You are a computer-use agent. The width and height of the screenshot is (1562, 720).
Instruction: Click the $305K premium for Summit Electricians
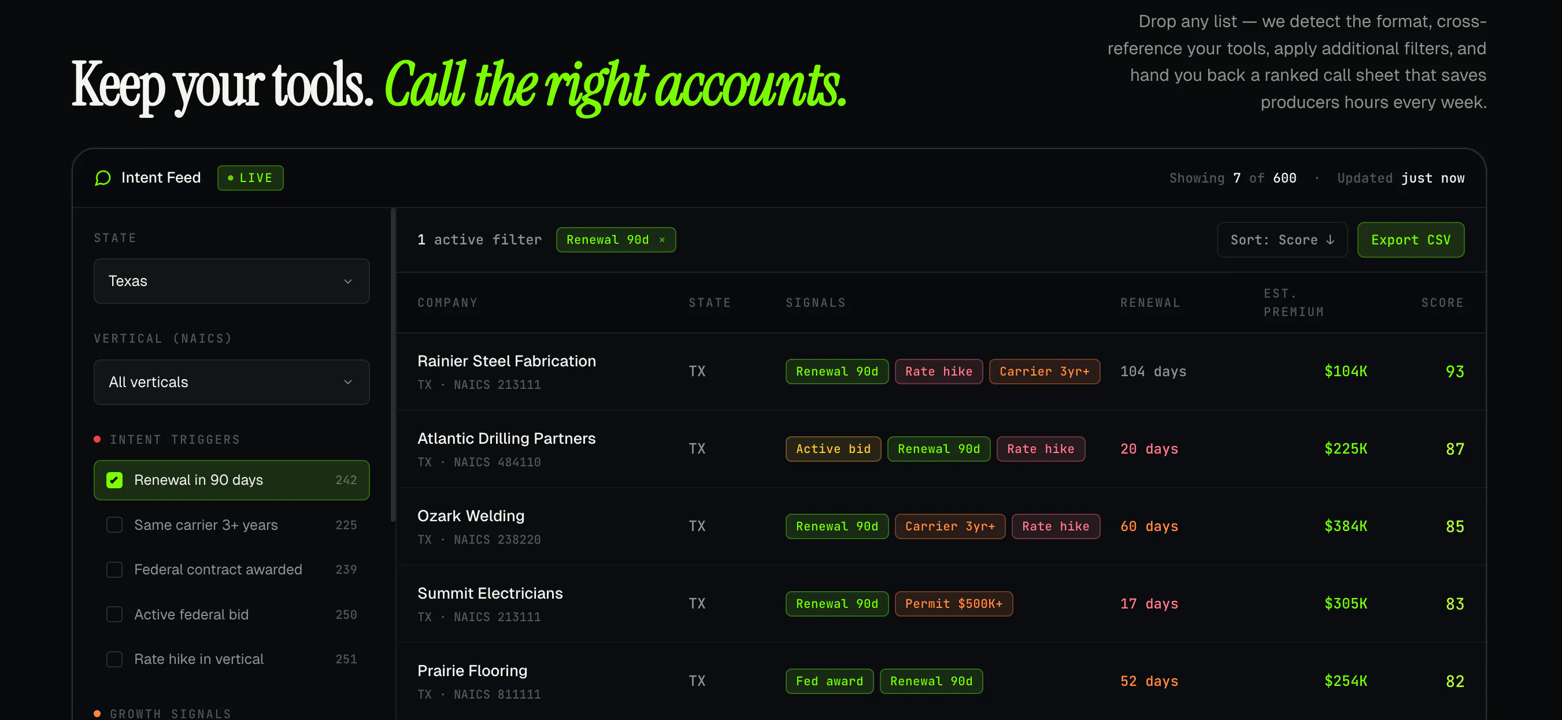point(1346,604)
